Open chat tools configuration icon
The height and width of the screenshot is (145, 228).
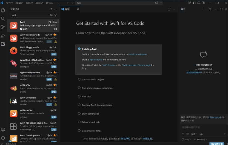point(201,134)
